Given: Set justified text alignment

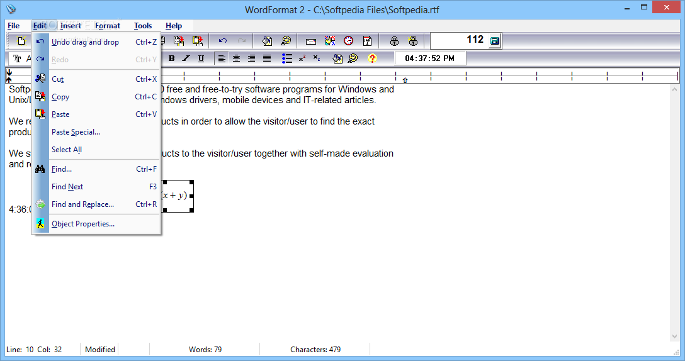Looking at the screenshot, I should pyautogui.click(x=266, y=58).
